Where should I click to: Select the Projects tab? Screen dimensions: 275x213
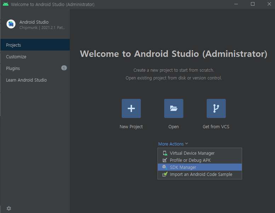(x=35, y=45)
